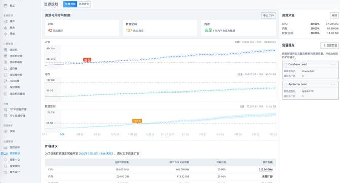Screen dimensions: 340x183
Task: Check the Ap Server Load checkbox
Action: 285,84
